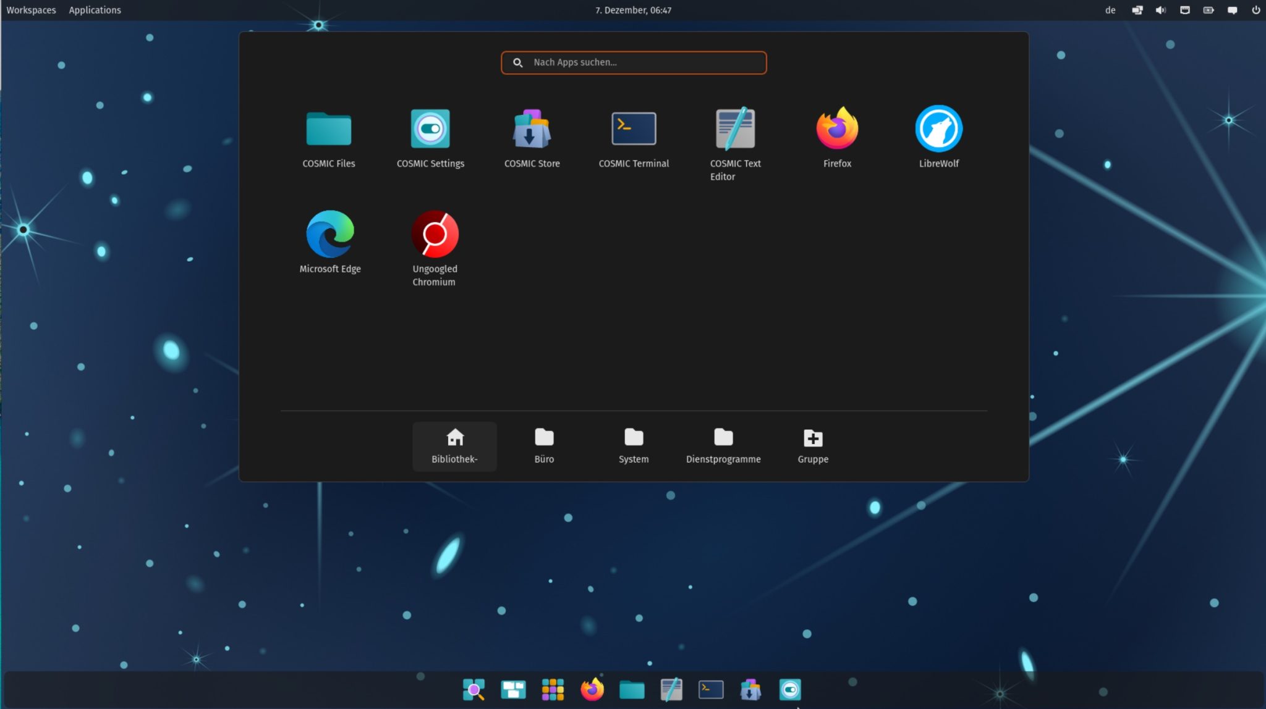Screen dimensions: 1266x709
Task: Open COSMIC Text Editor from the dock
Action: coord(671,689)
